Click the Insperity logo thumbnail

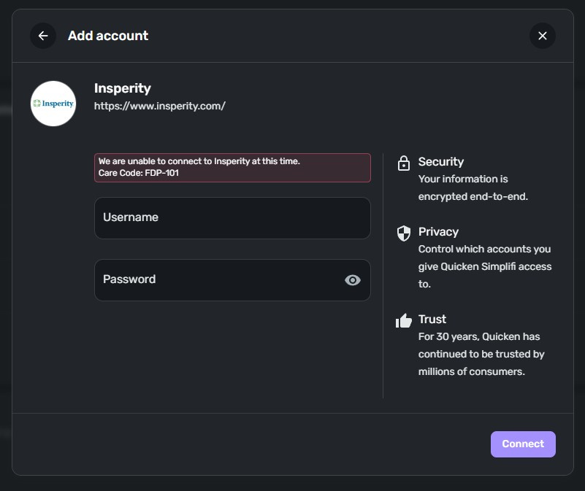53,104
